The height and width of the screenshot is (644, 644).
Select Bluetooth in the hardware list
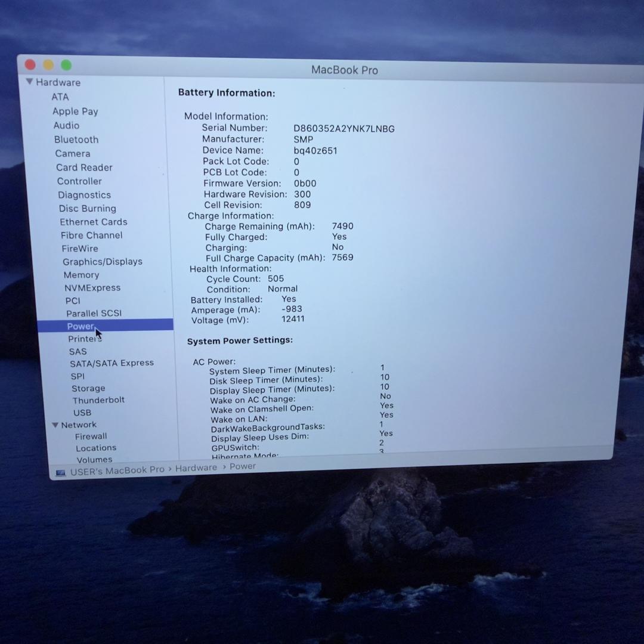point(76,140)
